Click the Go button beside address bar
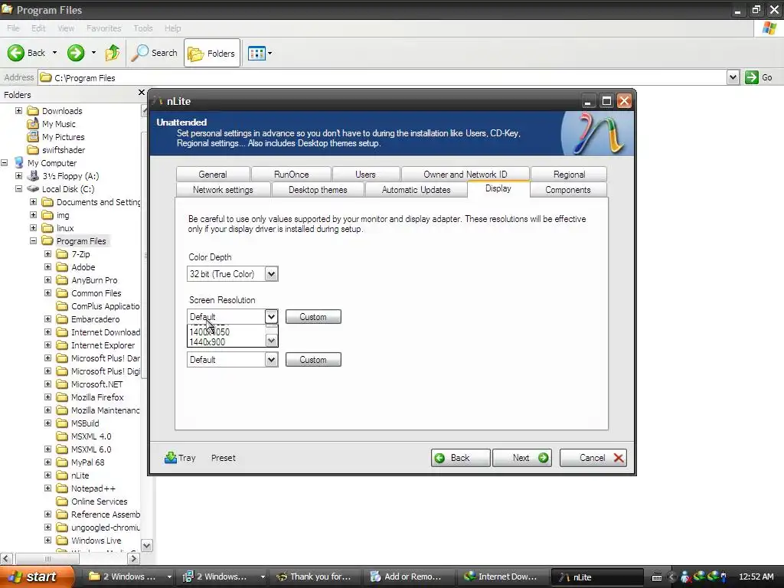The width and height of the screenshot is (784, 588). pyautogui.click(x=759, y=77)
